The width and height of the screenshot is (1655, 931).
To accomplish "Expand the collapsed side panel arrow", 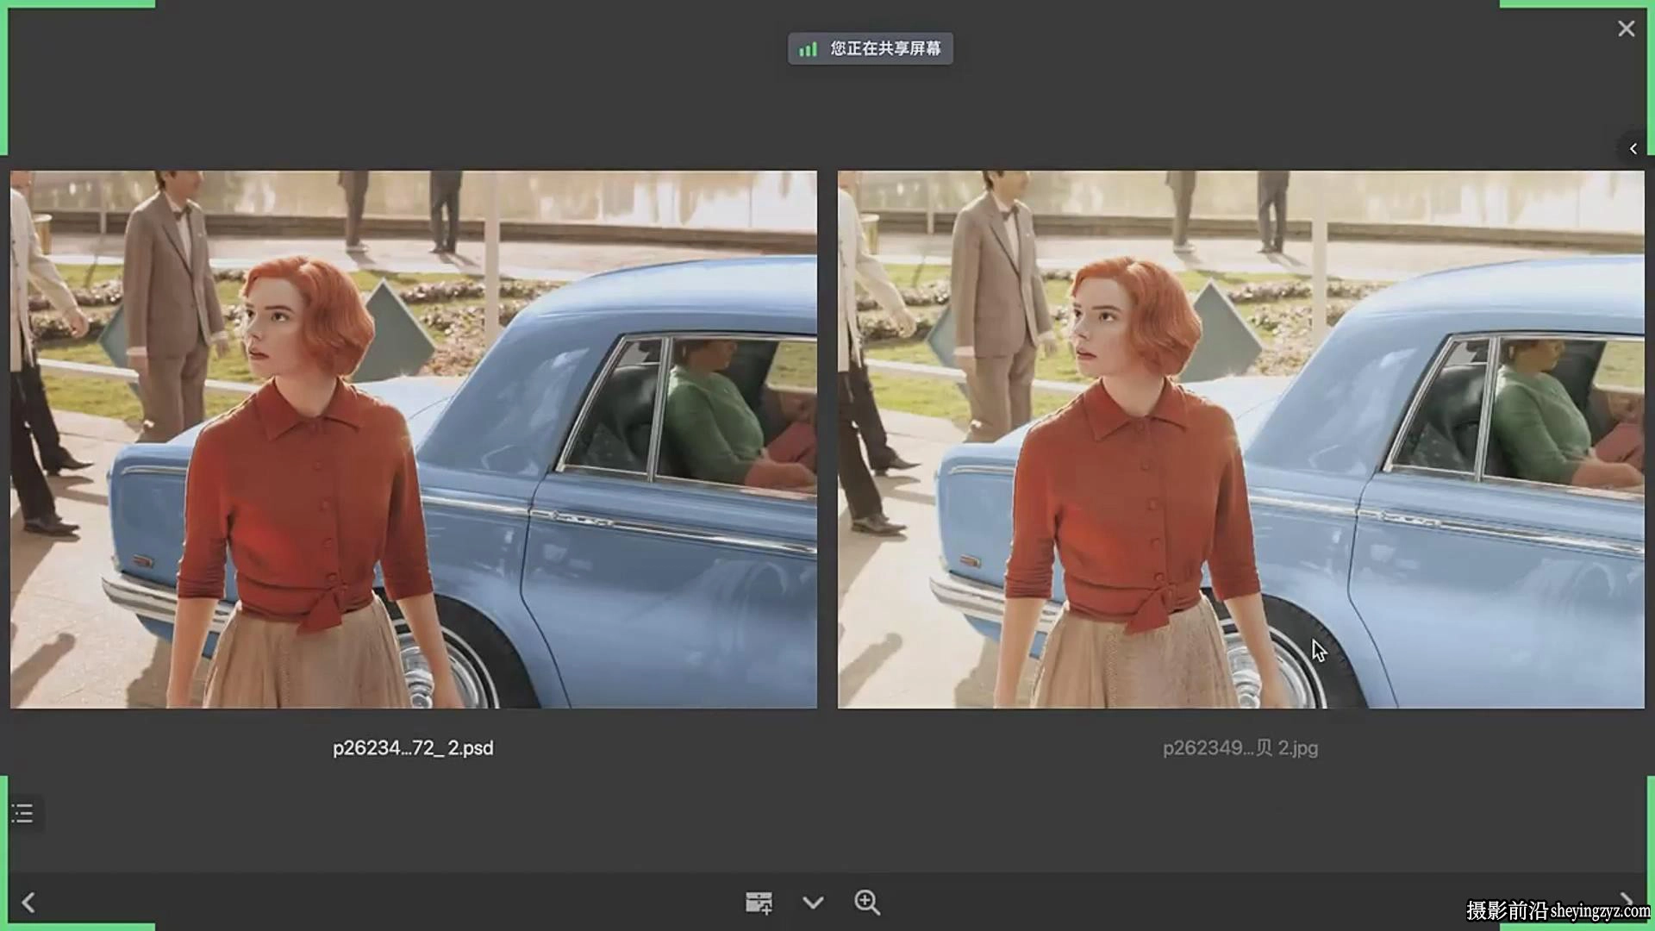I will [x=1633, y=148].
